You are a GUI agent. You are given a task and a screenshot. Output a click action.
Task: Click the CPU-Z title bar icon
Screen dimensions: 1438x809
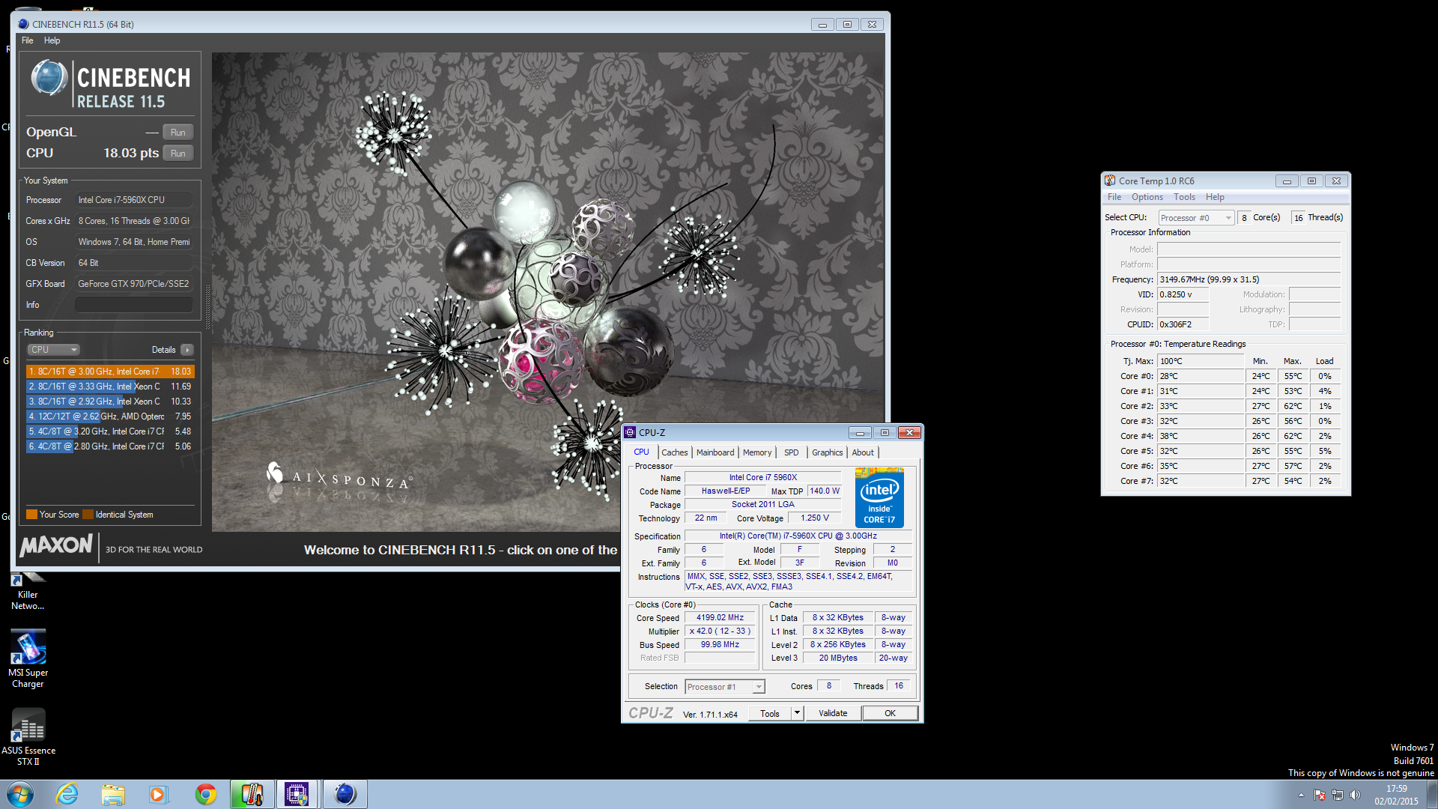[x=630, y=432]
